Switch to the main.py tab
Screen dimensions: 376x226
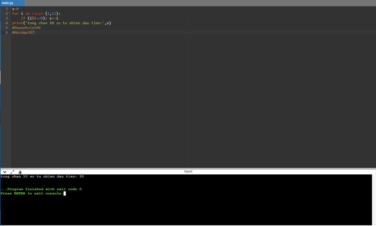(12, 3)
